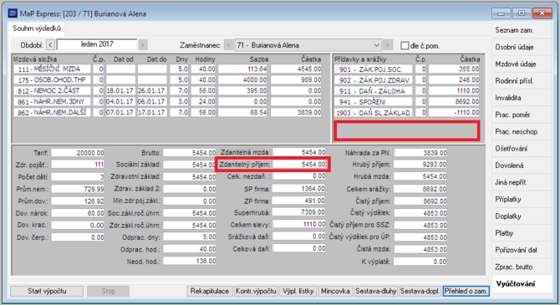Click the Start výpočtu button
This screenshot has width=560, height=305.
[x=47, y=291]
